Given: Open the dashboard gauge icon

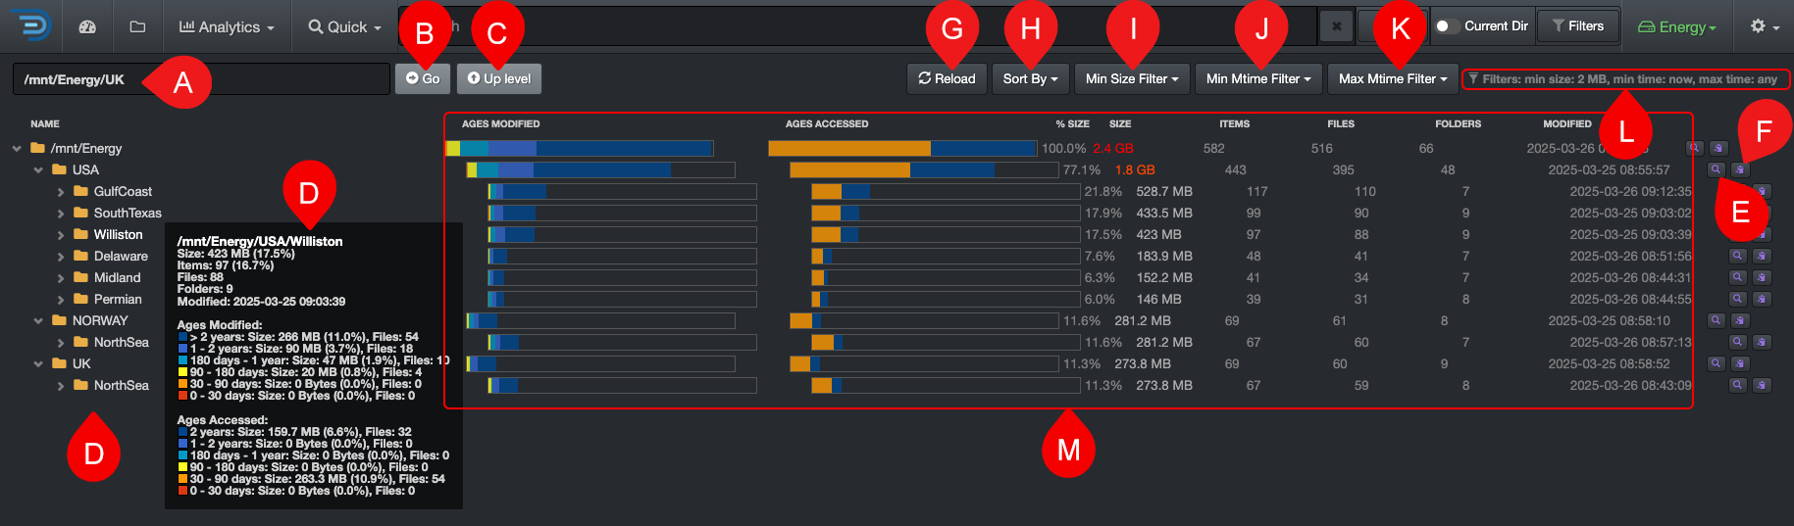Looking at the screenshot, I should pos(87,26).
